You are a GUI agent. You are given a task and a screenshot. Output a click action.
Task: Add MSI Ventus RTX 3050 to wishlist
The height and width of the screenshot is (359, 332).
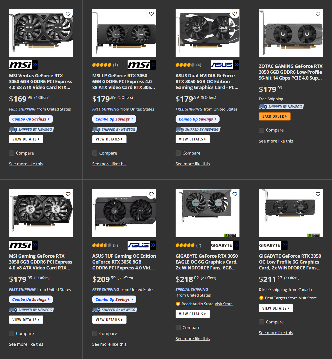68,14
